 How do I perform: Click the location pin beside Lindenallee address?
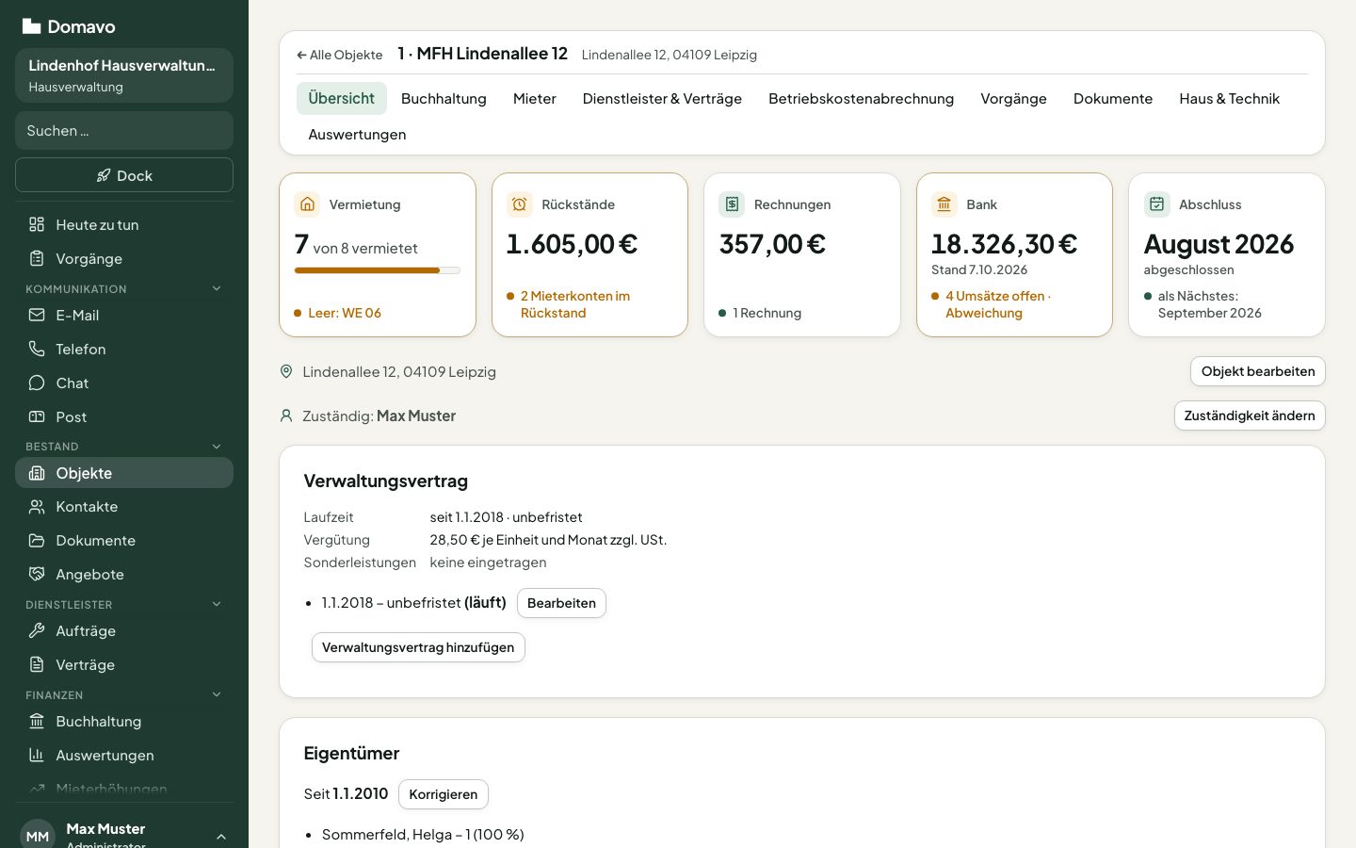click(x=286, y=371)
